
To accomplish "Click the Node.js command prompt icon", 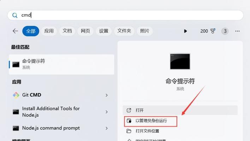I will (16, 128).
